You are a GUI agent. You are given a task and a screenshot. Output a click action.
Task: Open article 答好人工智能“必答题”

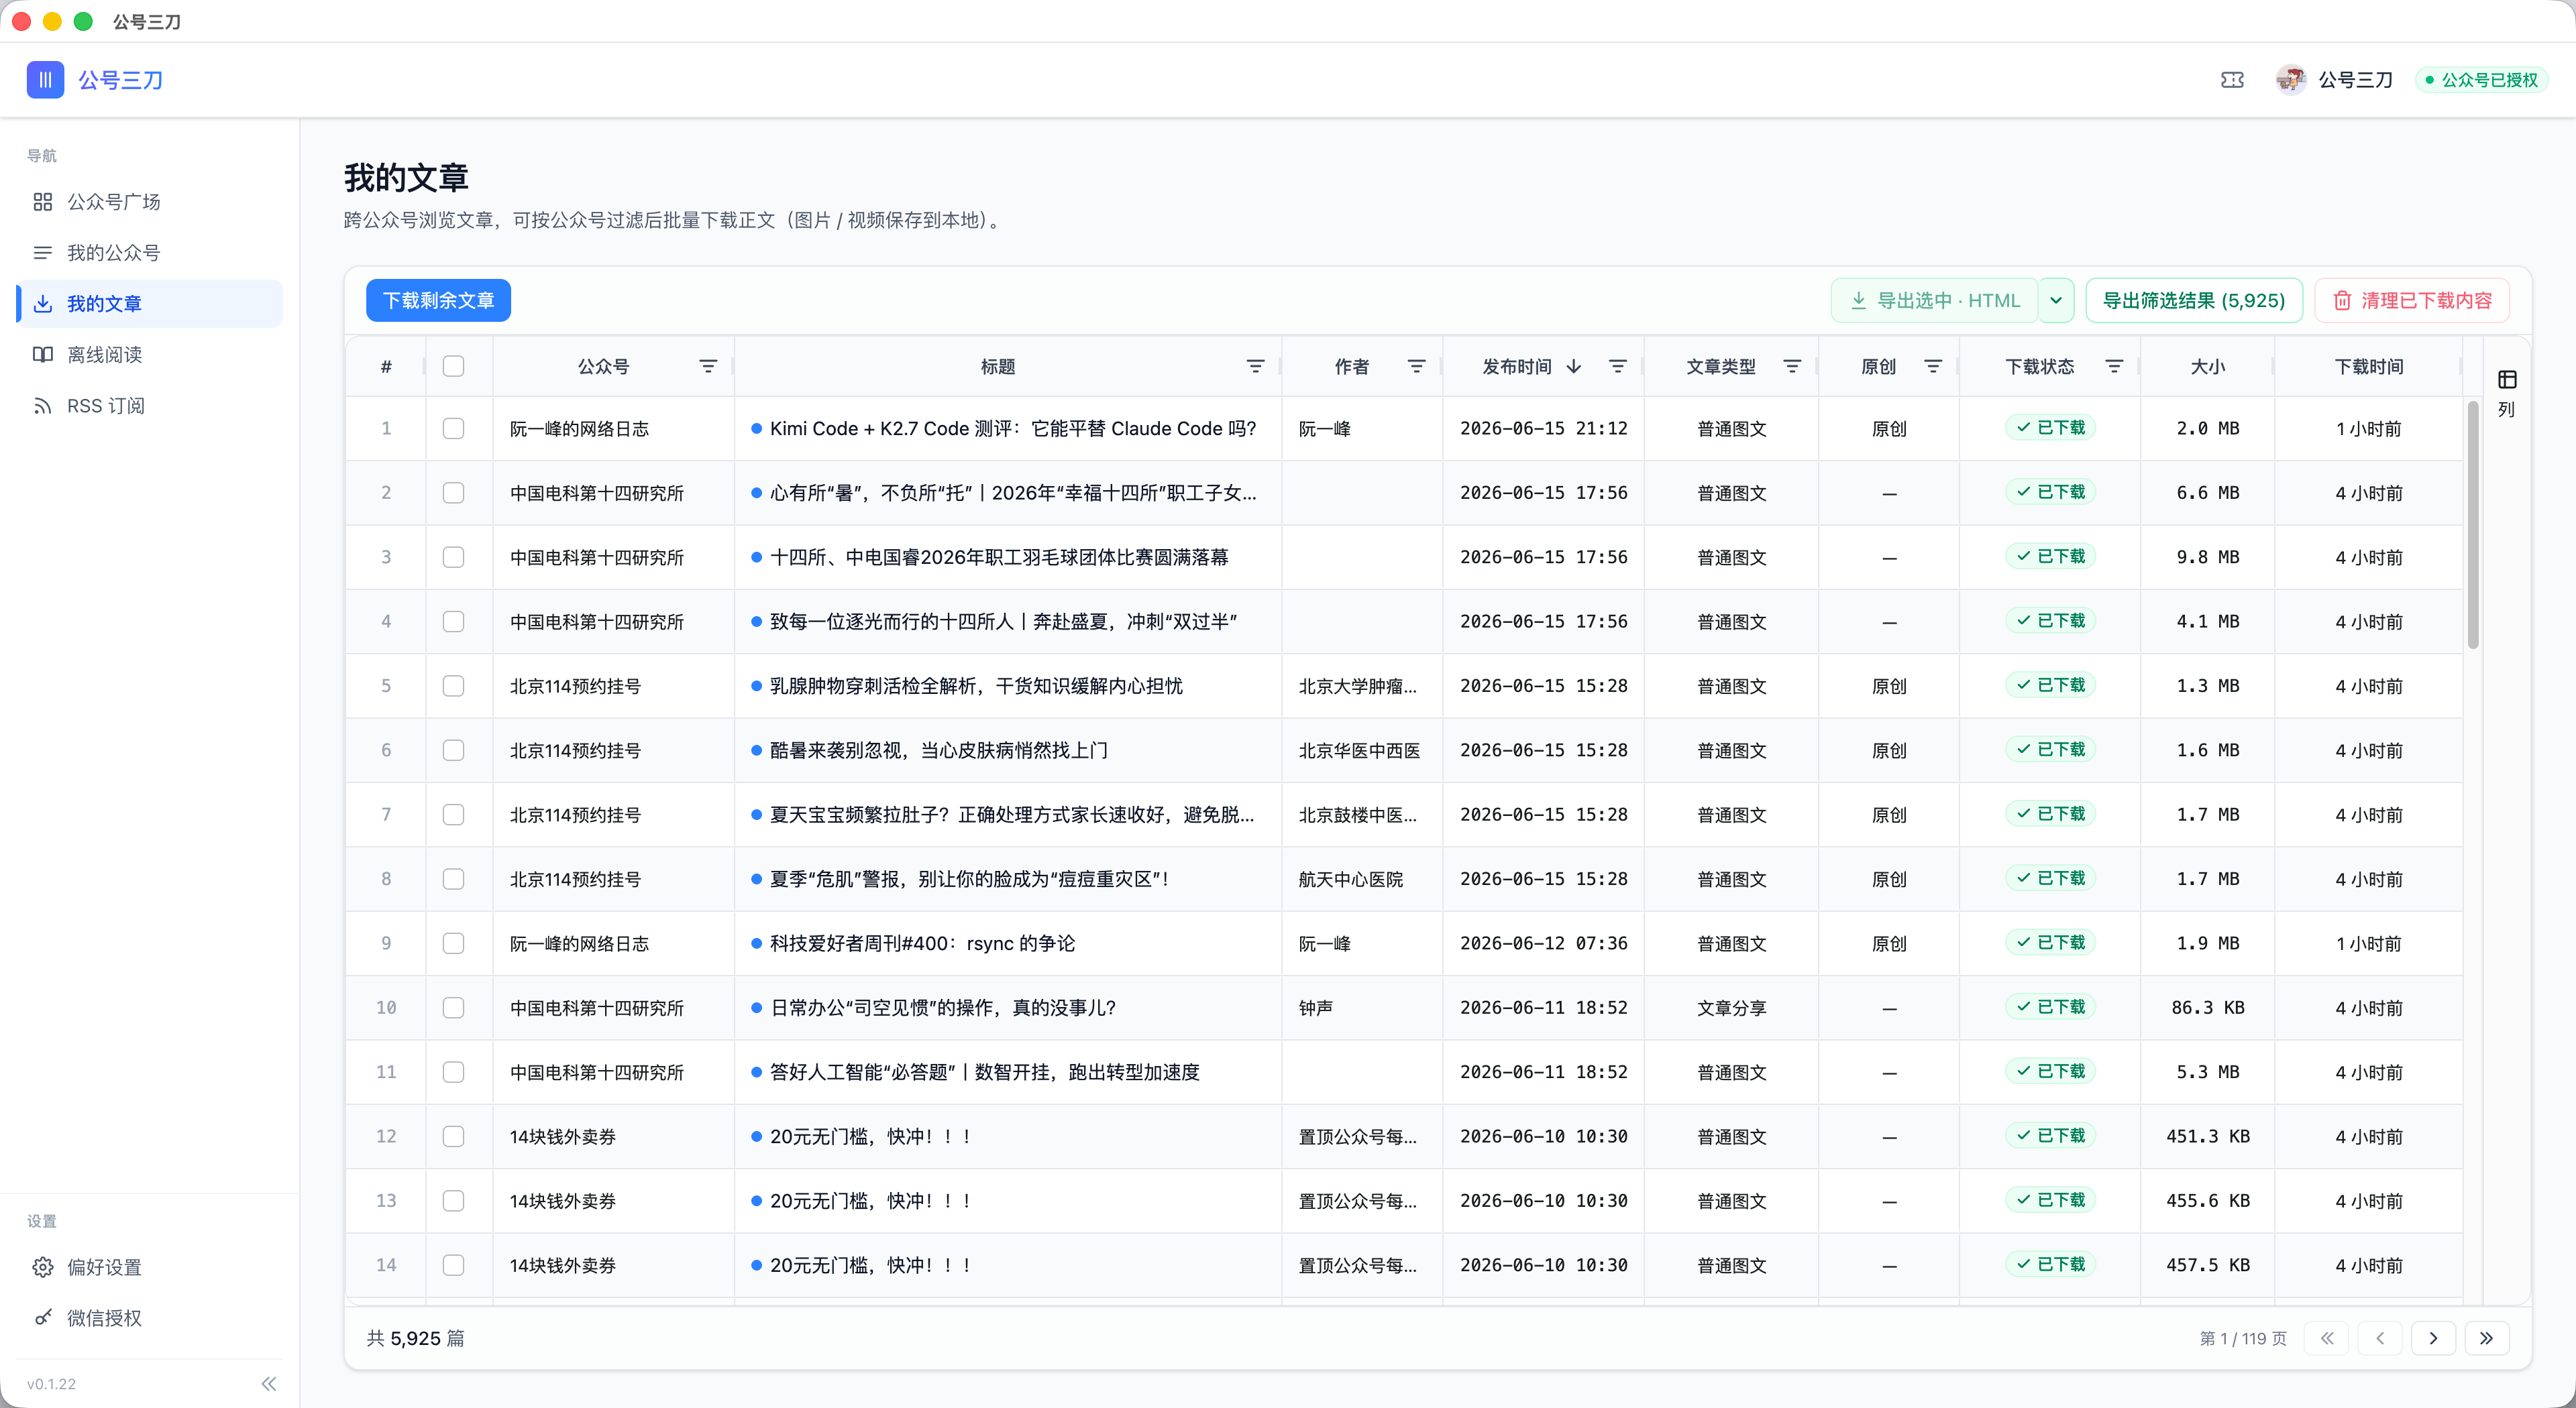(x=985, y=1072)
